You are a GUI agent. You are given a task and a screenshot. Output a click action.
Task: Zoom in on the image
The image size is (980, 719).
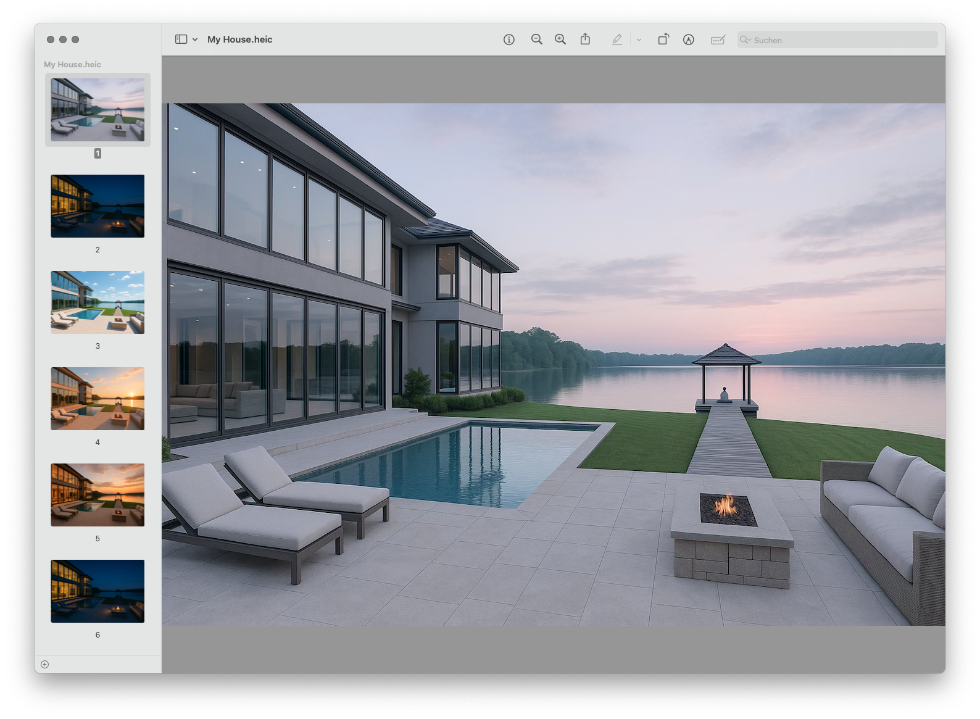560,39
